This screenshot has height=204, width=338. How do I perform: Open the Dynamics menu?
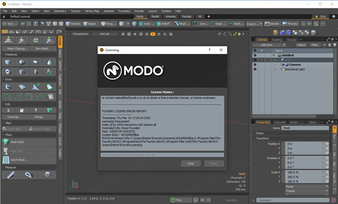124,11
